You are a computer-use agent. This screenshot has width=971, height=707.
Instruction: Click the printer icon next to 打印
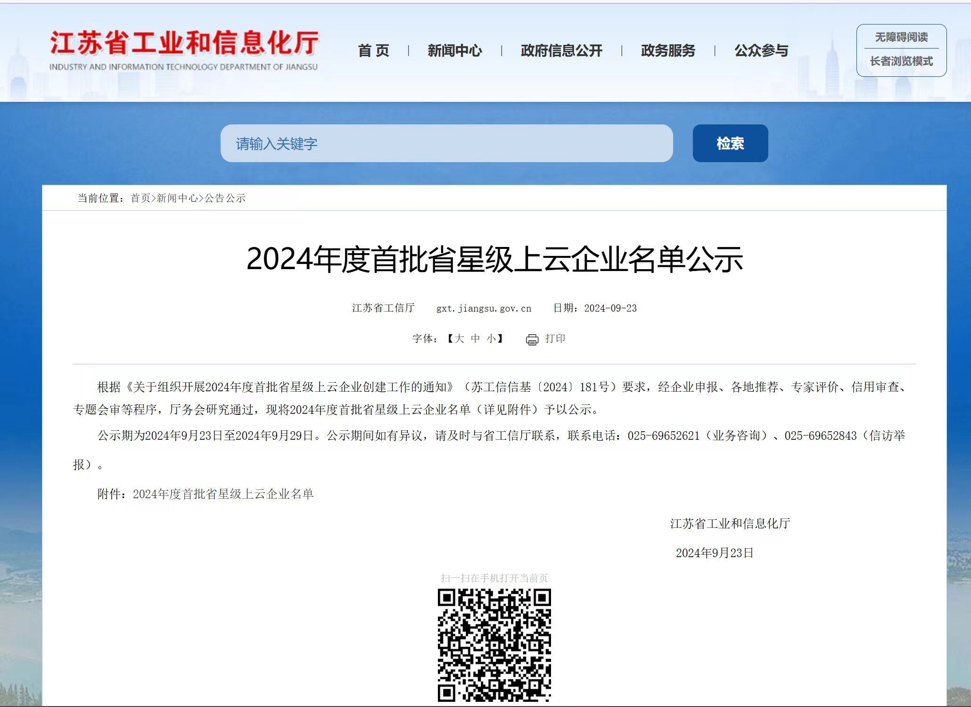click(x=532, y=339)
